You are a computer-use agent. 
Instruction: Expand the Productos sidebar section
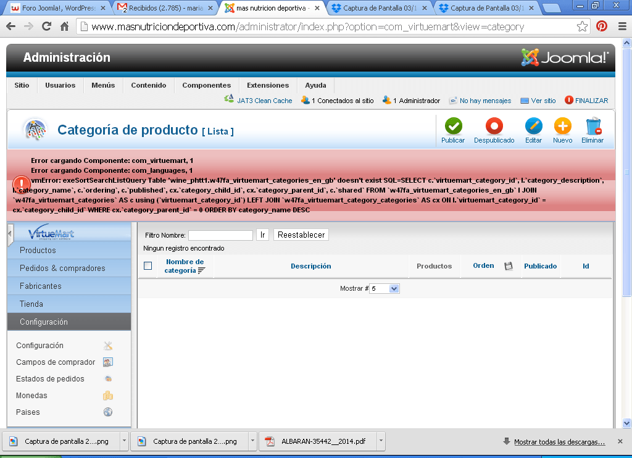[69, 251]
